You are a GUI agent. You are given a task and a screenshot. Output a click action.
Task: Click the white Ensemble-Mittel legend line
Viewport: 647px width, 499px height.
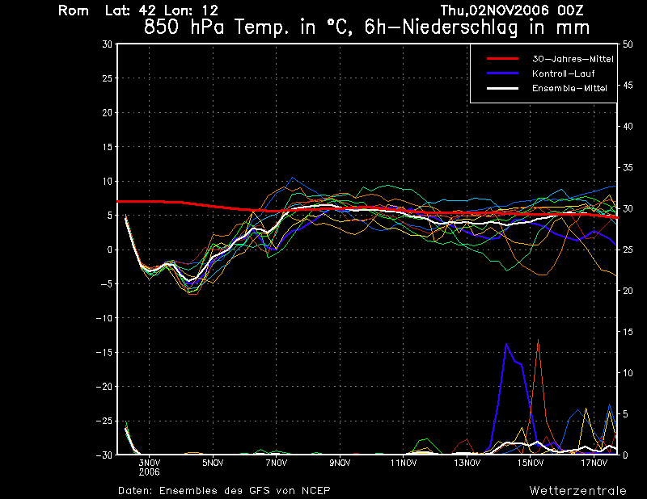(x=501, y=88)
